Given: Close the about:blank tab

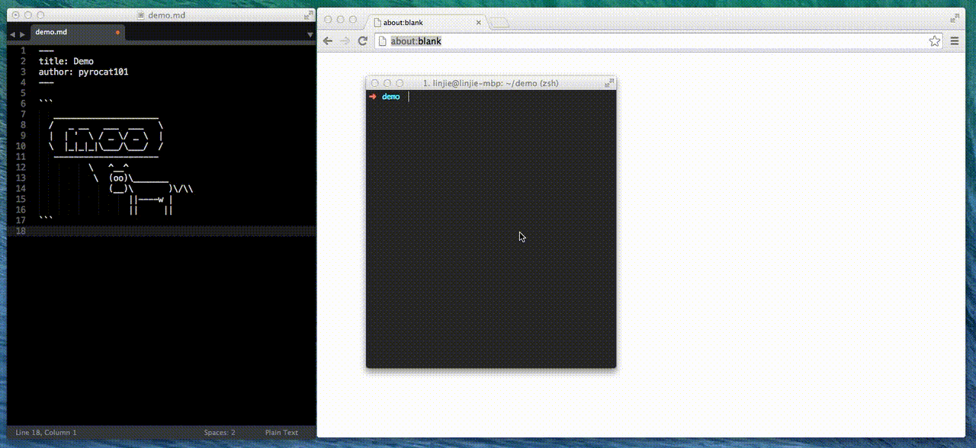Looking at the screenshot, I should click(x=479, y=23).
